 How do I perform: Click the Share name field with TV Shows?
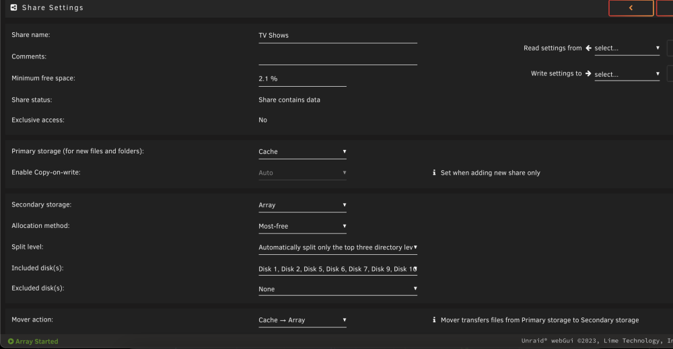(x=338, y=36)
